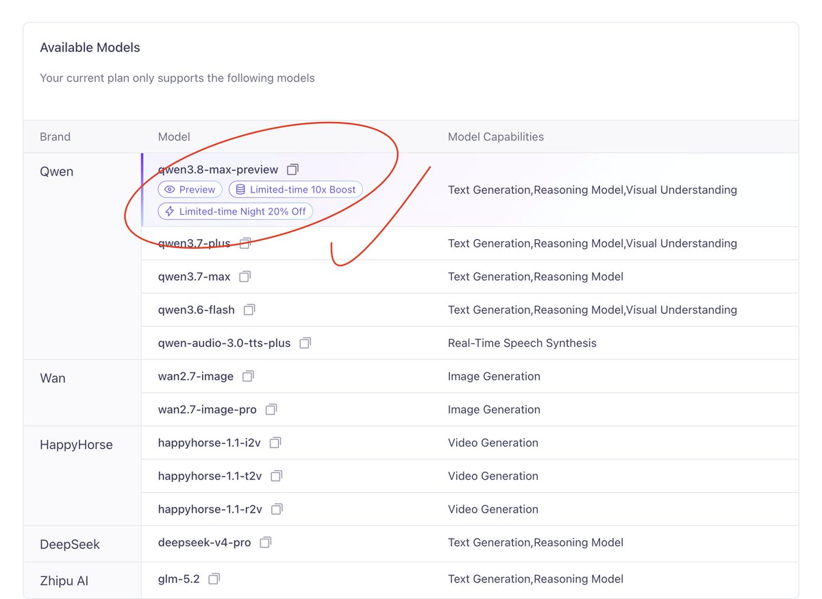Click the Limited-time 10x Boost badge
Viewport: 822px width, 599px height.
(295, 190)
